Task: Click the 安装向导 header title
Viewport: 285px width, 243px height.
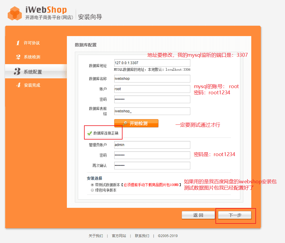Action: [90, 17]
